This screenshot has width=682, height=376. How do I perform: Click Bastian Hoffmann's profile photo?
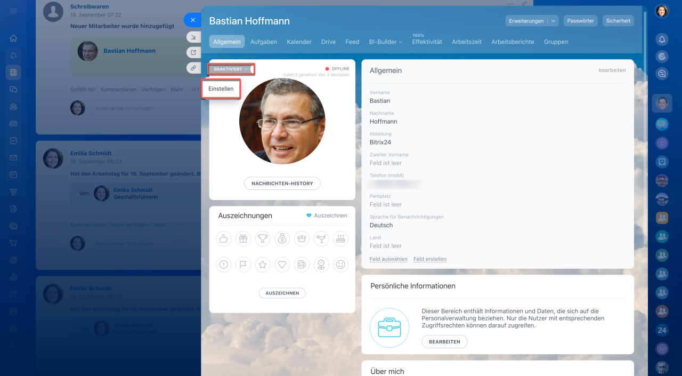(282, 121)
